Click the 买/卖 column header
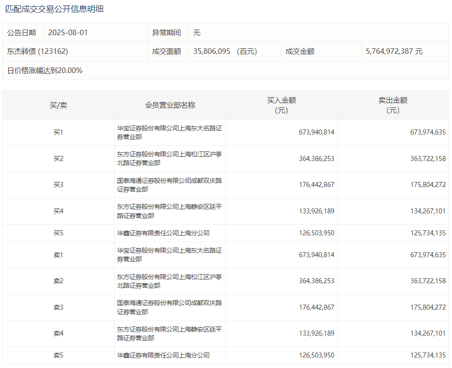The height and width of the screenshot is (368, 452). point(58,105)
